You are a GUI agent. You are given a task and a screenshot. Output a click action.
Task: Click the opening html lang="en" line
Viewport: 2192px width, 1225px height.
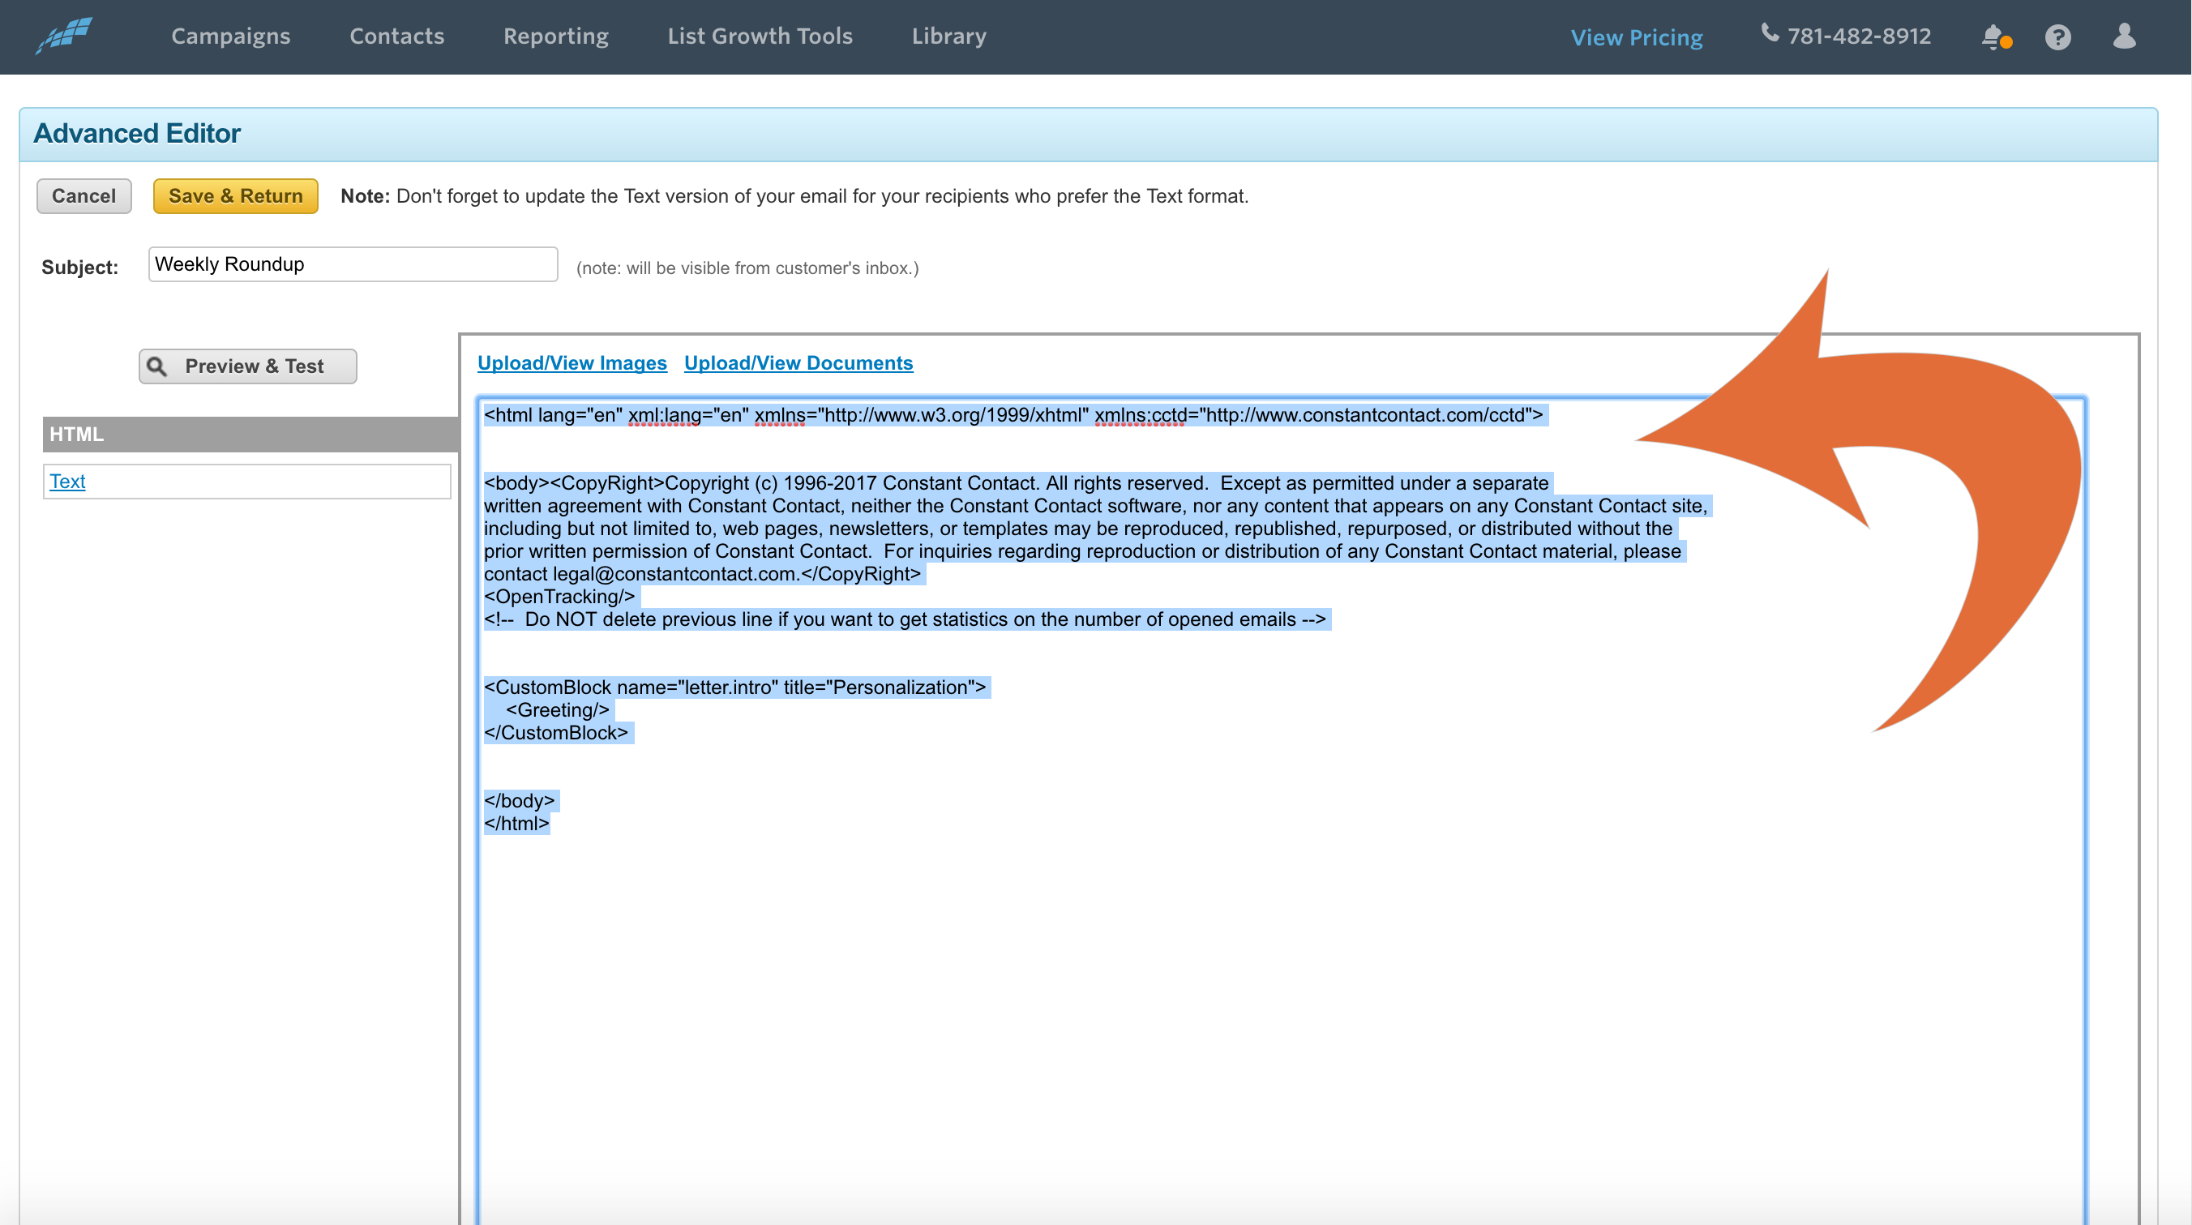click(1013, 414)
